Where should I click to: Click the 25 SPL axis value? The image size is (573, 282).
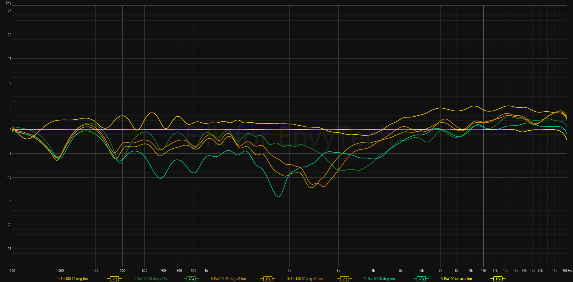coord(10,11)
